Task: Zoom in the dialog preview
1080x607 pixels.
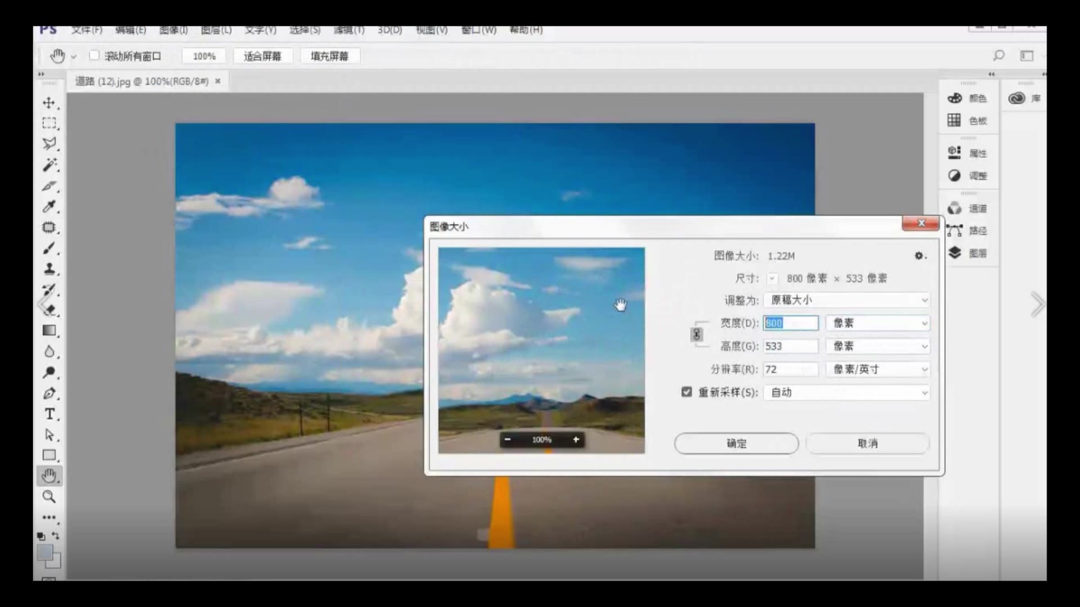Action: pos(576,440)
